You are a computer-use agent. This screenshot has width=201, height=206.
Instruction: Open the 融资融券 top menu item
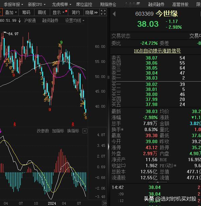point(156,4)
